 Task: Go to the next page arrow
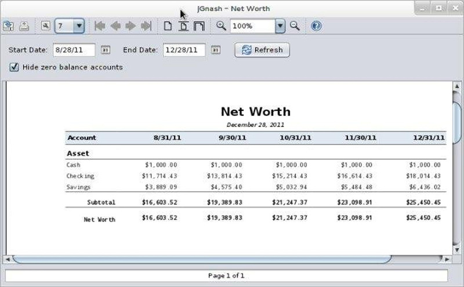[130, 26]
